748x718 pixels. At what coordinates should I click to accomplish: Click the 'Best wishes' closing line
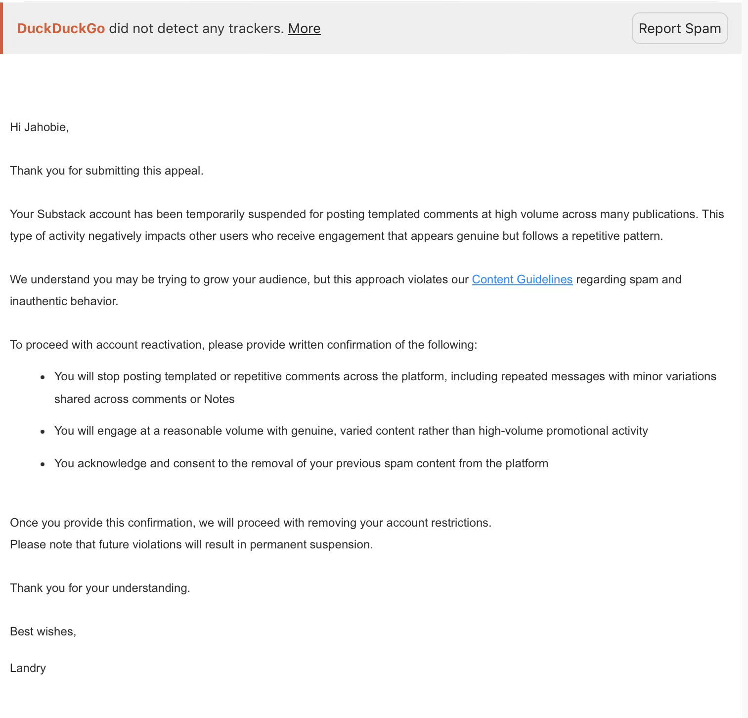coord(43,631)
